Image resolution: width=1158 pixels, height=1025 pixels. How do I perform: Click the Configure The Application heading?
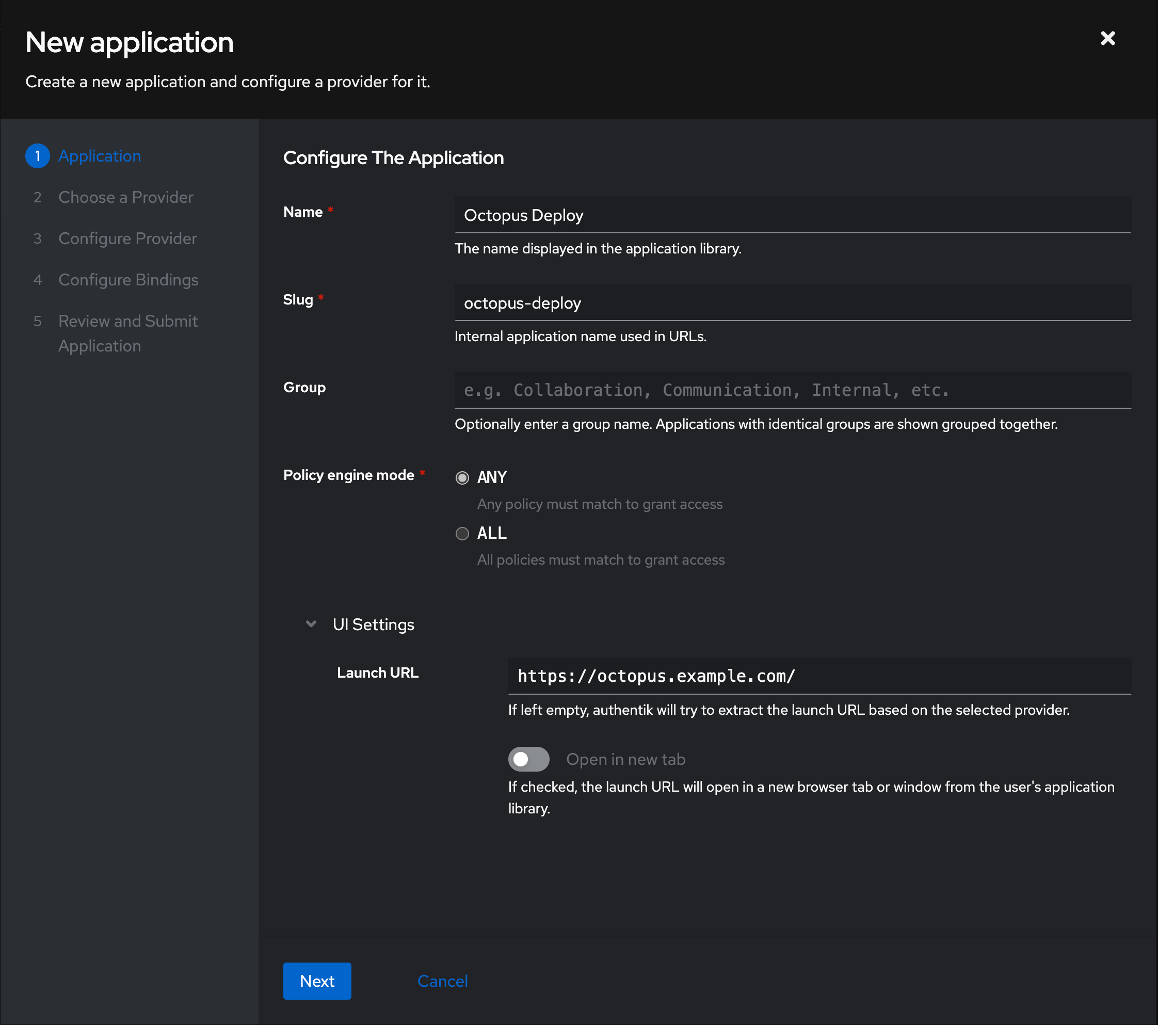(394, 157)
